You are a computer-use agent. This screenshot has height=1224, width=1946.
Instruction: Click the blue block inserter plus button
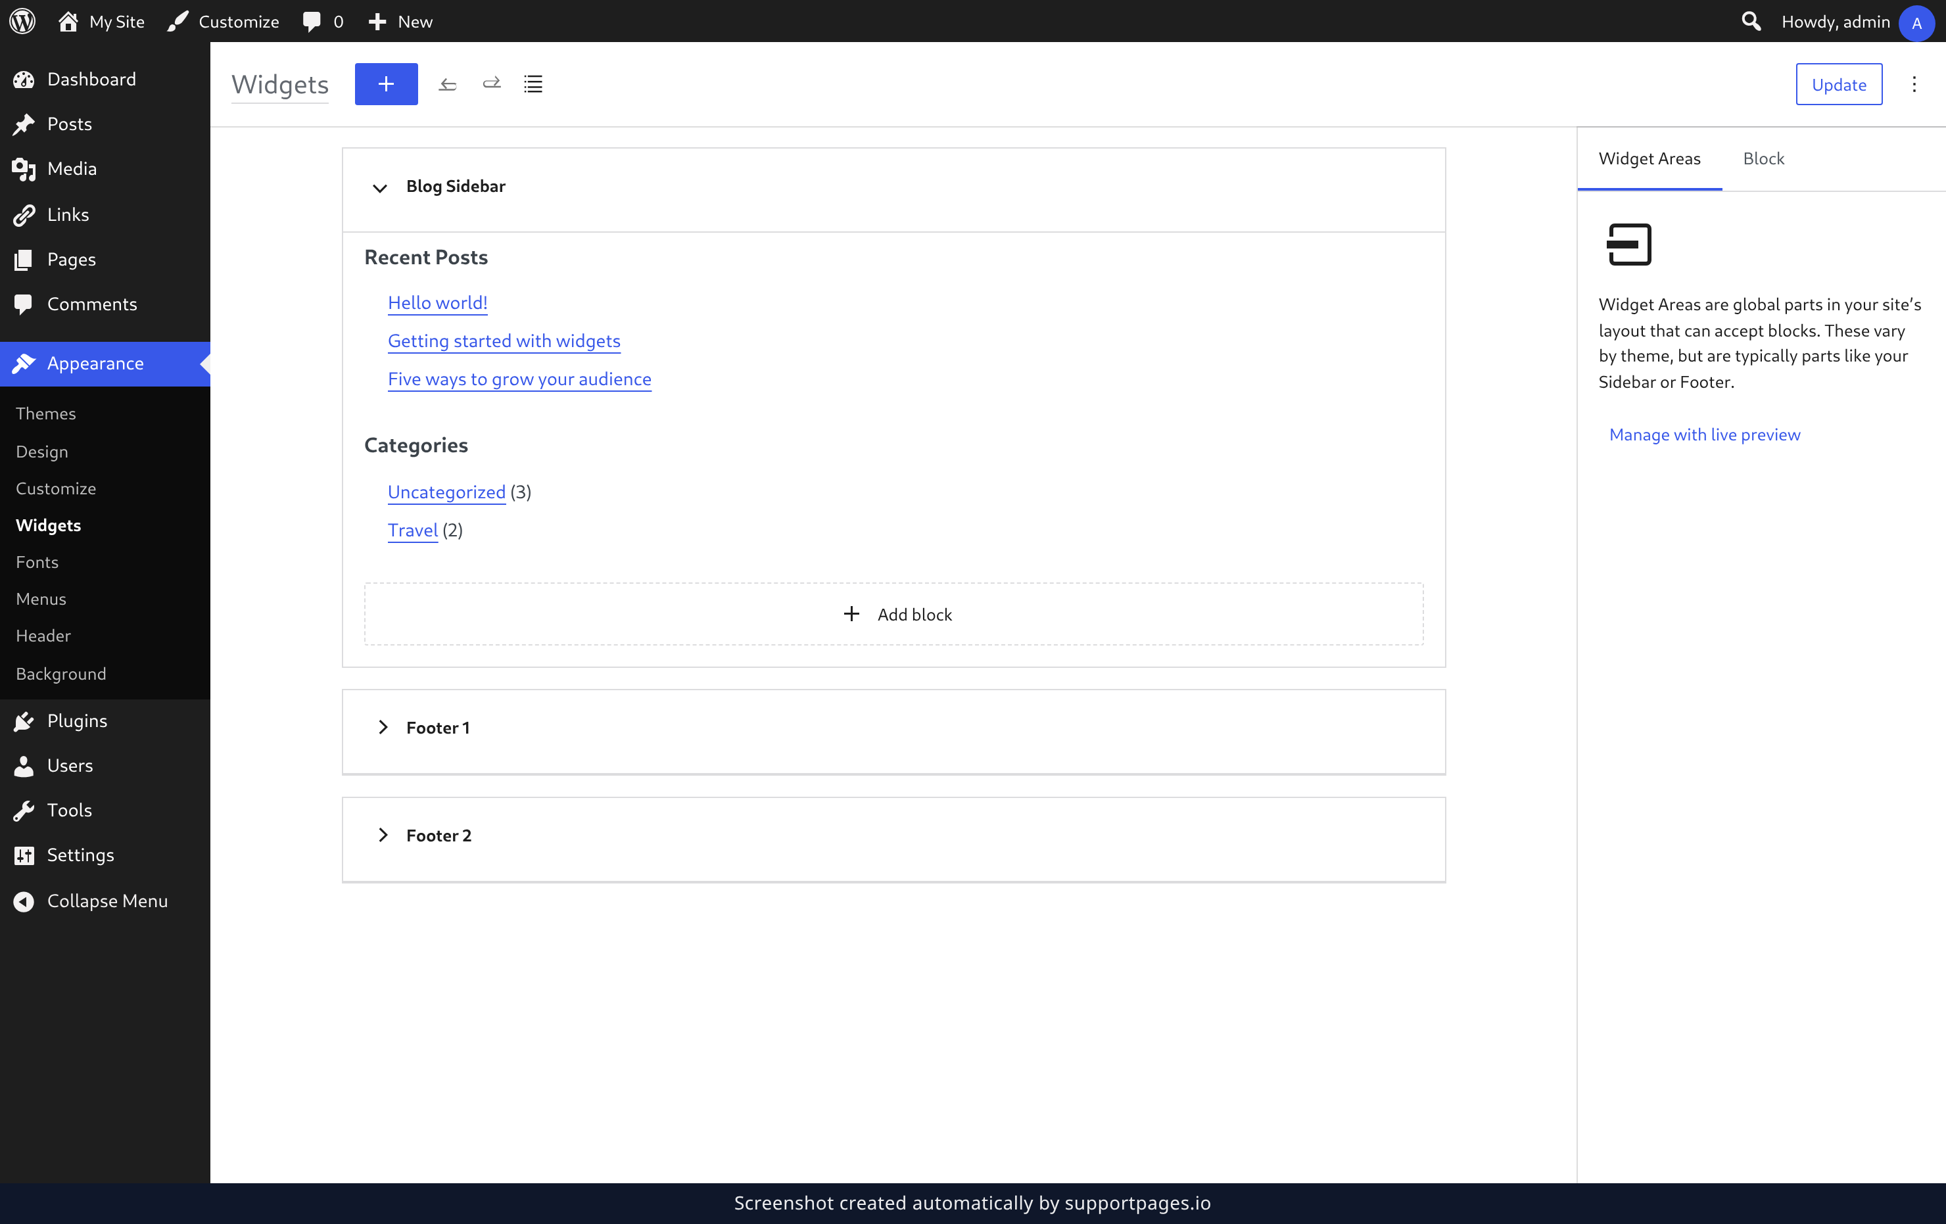pyautogui.click(x=387, y=84)
